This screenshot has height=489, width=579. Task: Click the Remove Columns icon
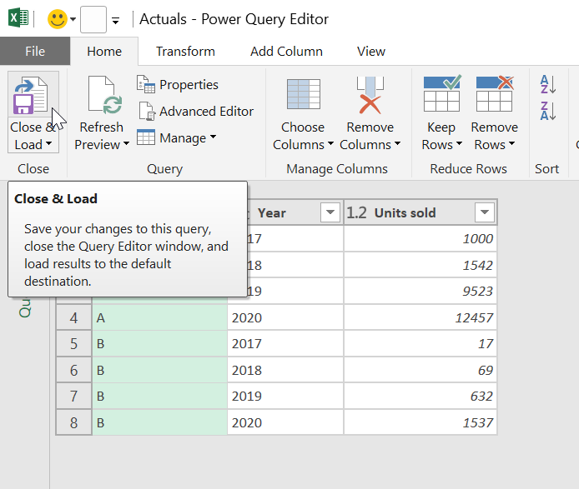[370, 94]
